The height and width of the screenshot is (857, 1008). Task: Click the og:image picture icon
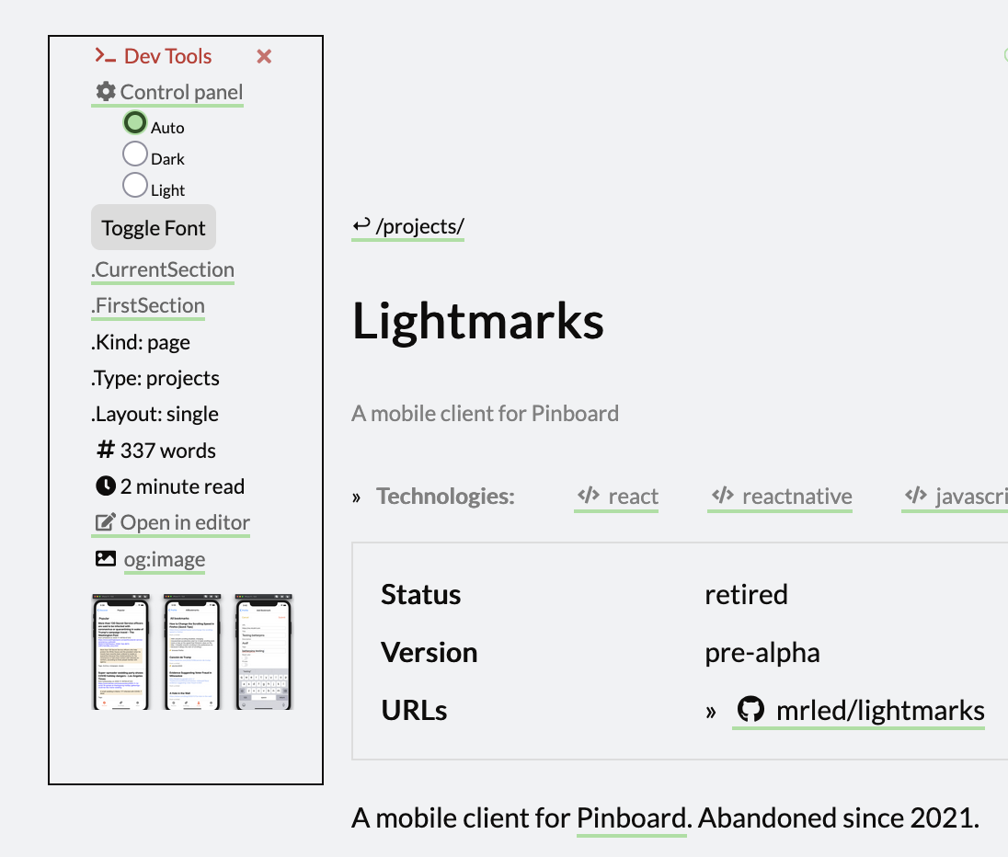tap(106, 558)
